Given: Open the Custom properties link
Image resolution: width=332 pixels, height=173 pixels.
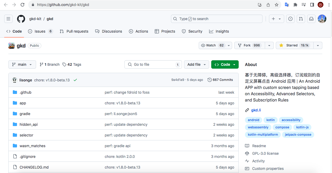Looking at the screenshot, I should [268, 169].
